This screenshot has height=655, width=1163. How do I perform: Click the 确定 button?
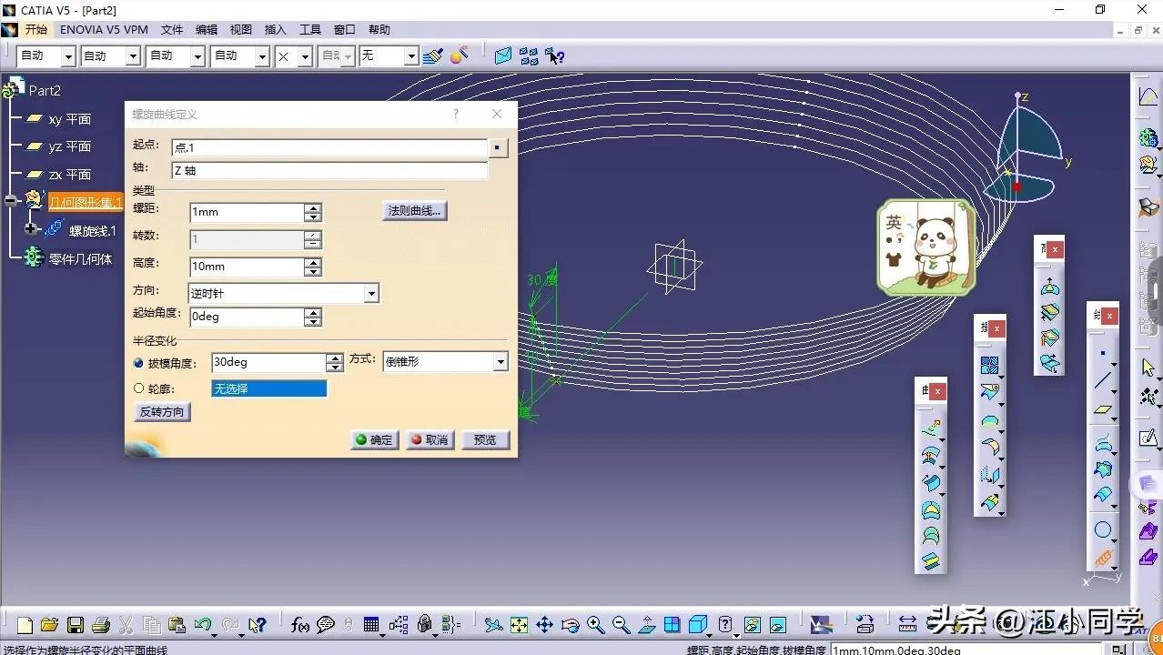pos(374,440)
